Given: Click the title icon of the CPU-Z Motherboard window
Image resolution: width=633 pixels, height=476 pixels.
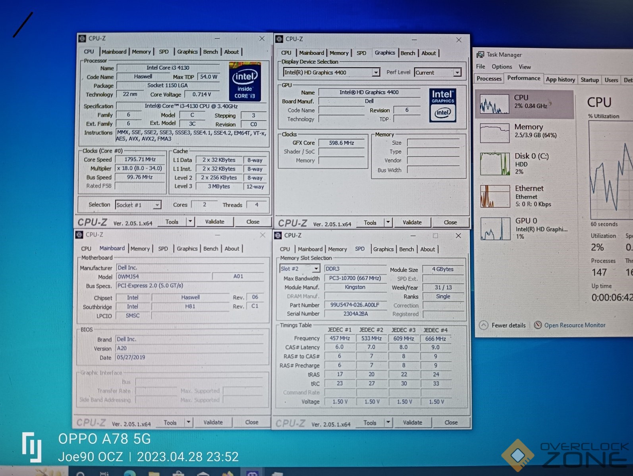Looking at the screenshot, I should coord(79,234).
